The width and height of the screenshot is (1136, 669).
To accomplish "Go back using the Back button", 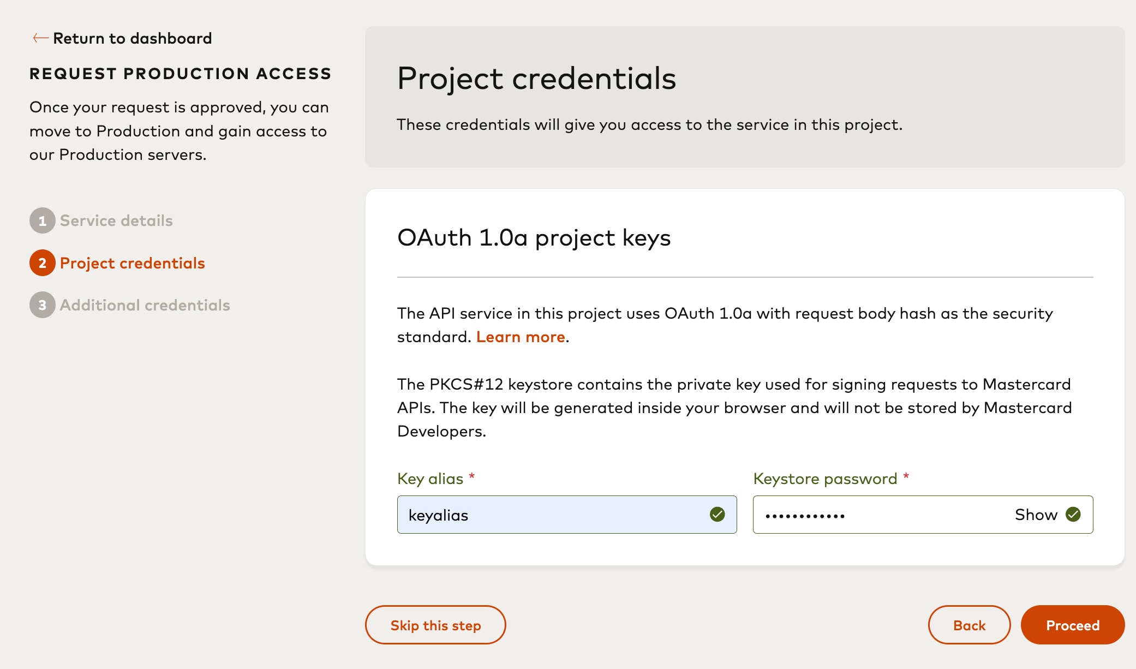I will click(969, 625).
